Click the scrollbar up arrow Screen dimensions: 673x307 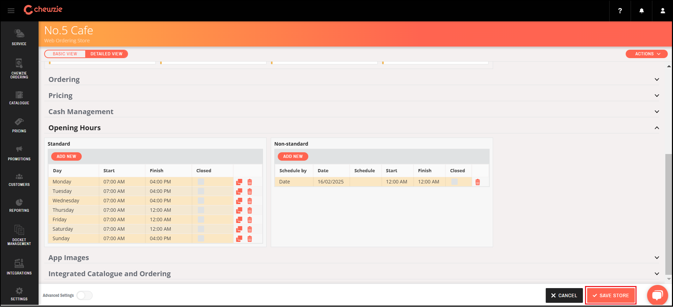click(669, 66)
